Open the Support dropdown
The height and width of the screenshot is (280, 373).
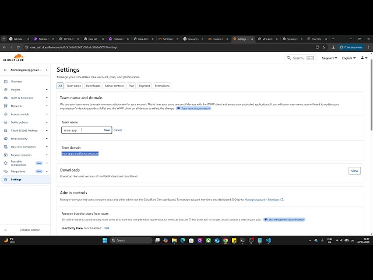coord(329,58)
